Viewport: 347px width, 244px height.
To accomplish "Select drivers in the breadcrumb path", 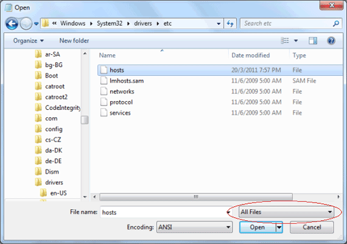I will [x=143, y=24].
